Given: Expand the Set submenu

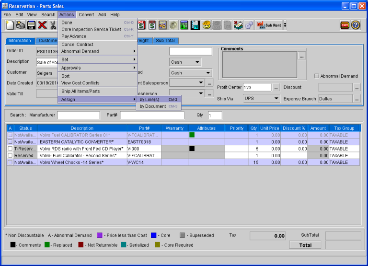Looking at the screenshot, I should [x=98, y=59].
